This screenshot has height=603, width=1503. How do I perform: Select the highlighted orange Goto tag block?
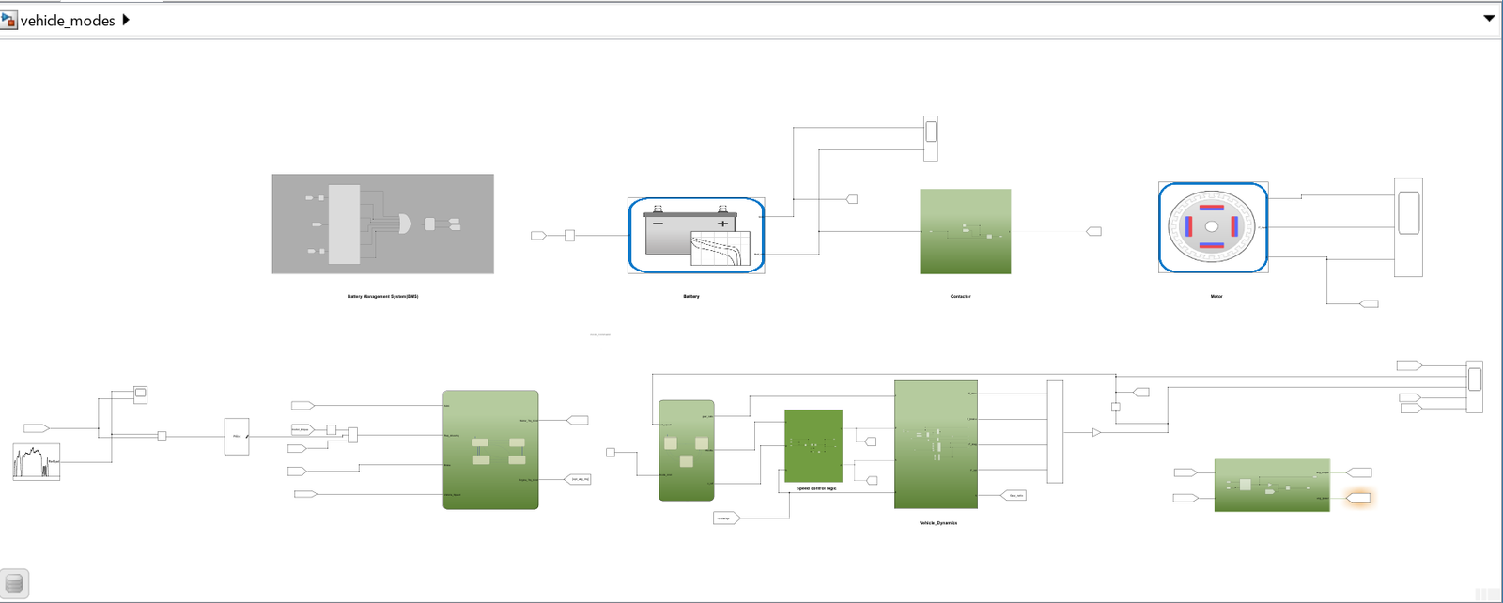[x=1358, y=498]
